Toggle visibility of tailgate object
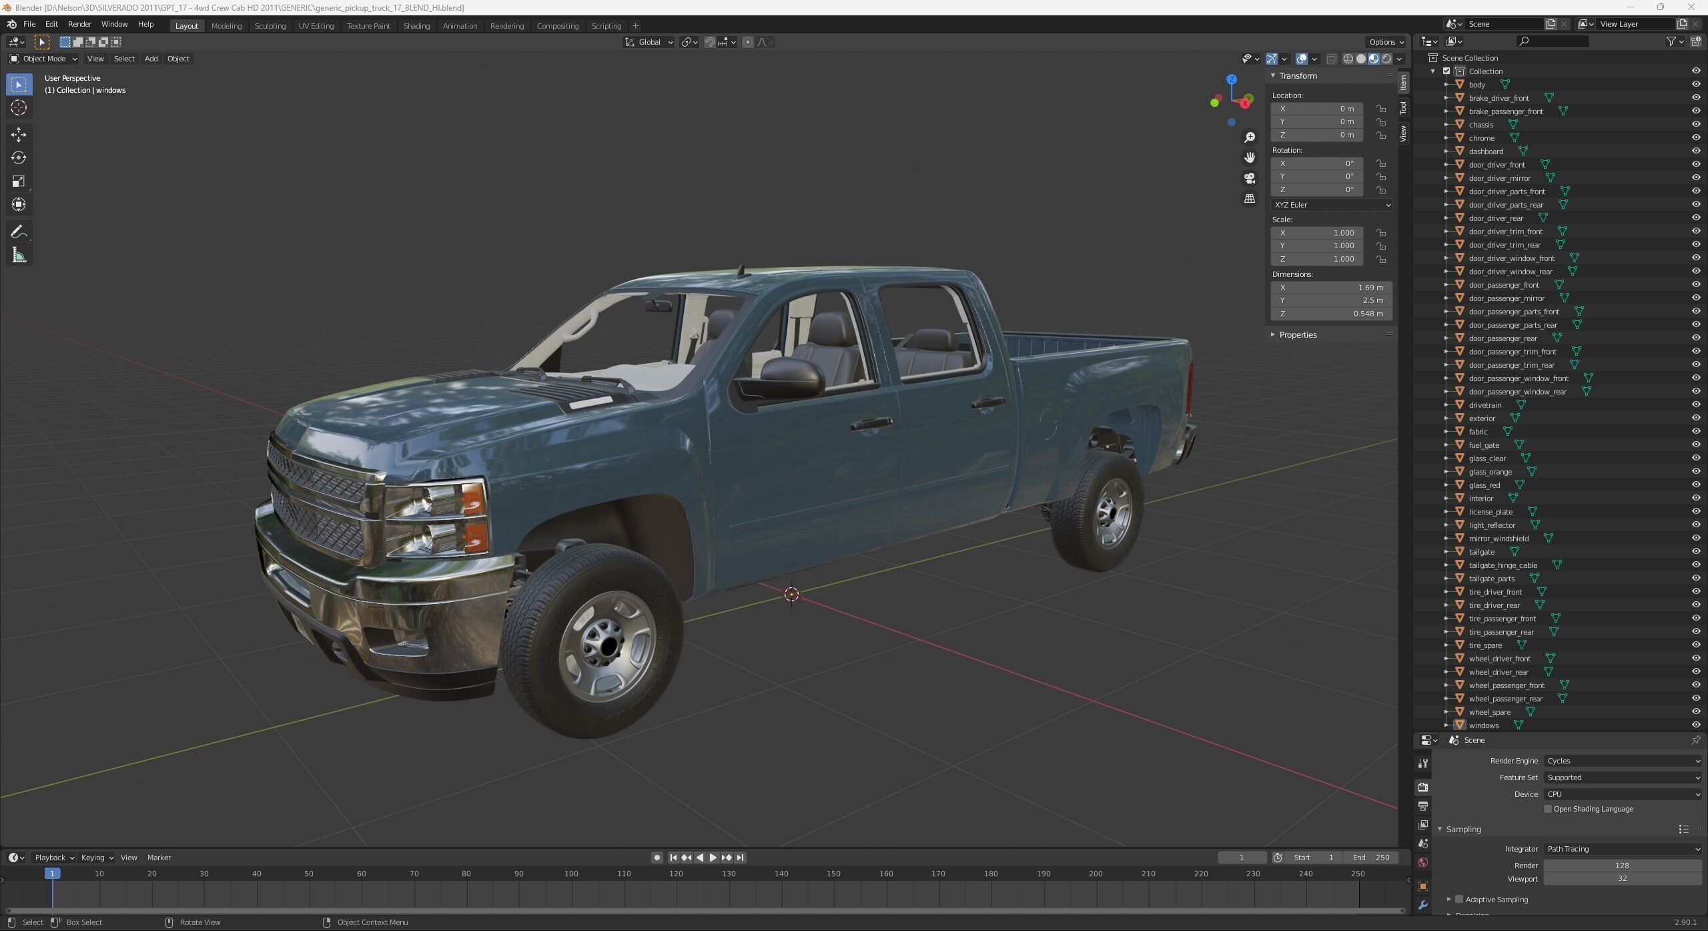This screenshot has height=931, width=1708. 1696,551
